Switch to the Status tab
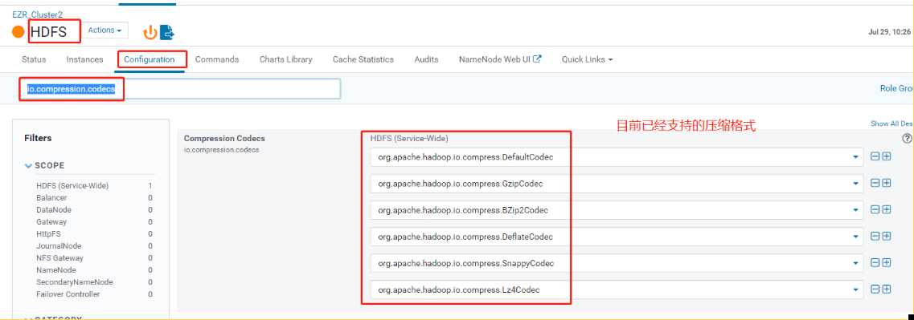The image size is (914, 320). 34,59
